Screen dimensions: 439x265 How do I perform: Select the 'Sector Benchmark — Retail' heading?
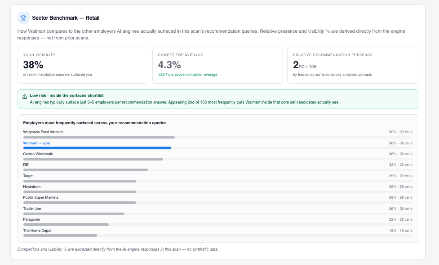click(66, 18)
